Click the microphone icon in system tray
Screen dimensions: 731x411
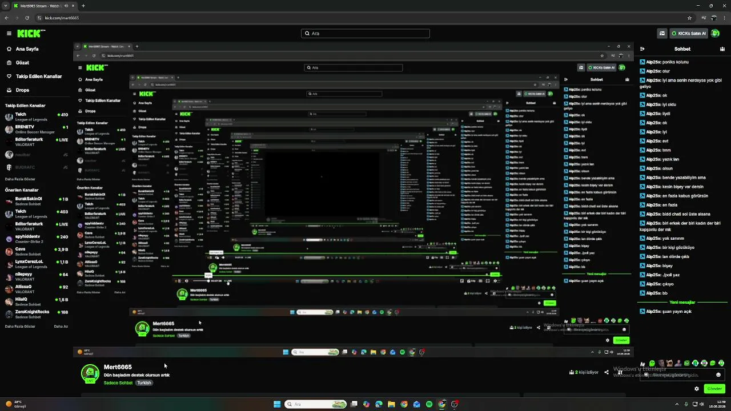[685, 404]
